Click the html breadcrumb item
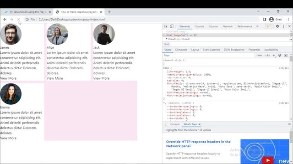 (x=166, y=44)
